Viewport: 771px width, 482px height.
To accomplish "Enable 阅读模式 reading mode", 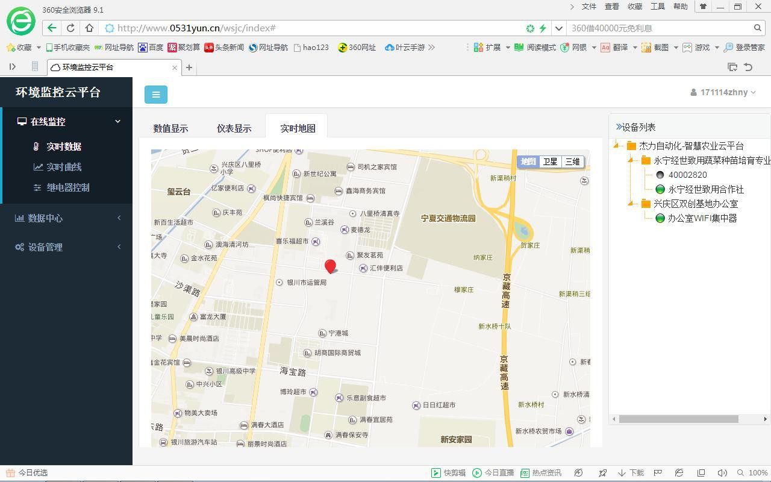I will pos(535,47).
